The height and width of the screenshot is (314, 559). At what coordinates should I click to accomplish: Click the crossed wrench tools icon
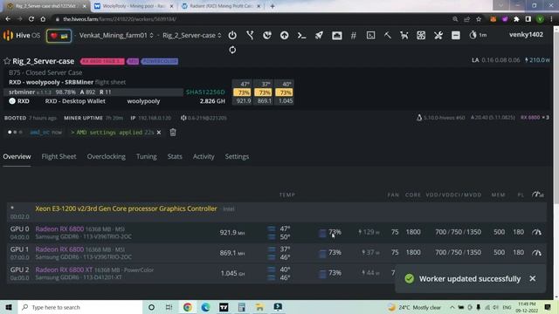coord(438,35)
